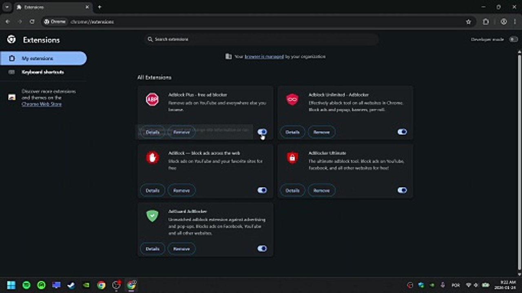Remove AdBlock — block ads across the web
The image size is (522, 293).
181,190
